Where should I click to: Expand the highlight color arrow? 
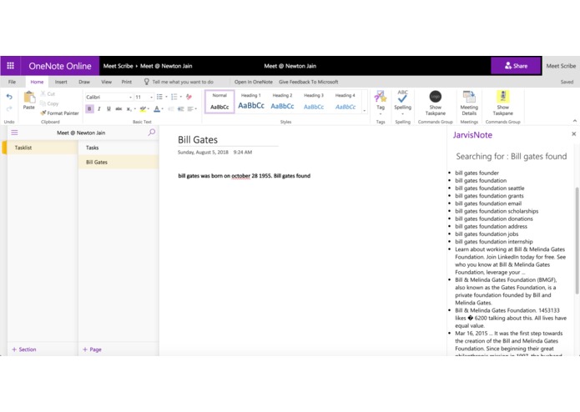coord(149,108)
